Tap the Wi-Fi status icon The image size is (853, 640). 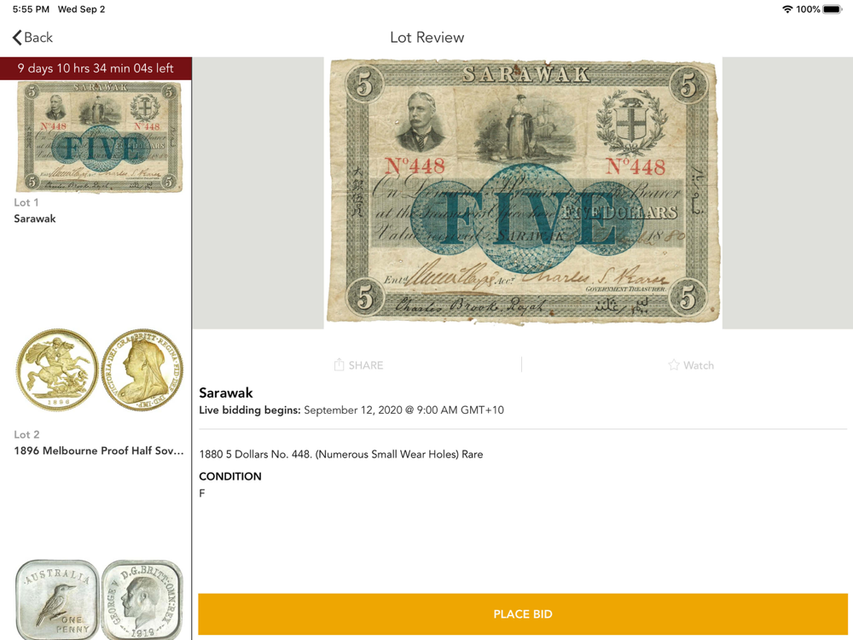[786, 9]
